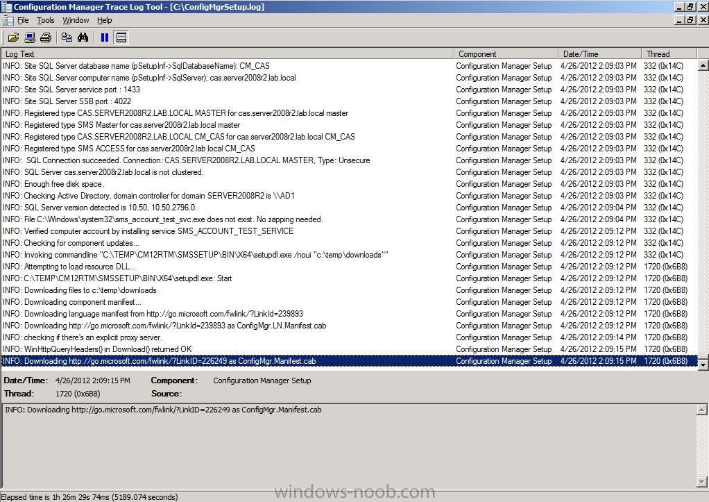This screenshot has height=502, width=709.
Task: Toggle the details pane icon
Action: pyautogui.click(x=121, y=37)
